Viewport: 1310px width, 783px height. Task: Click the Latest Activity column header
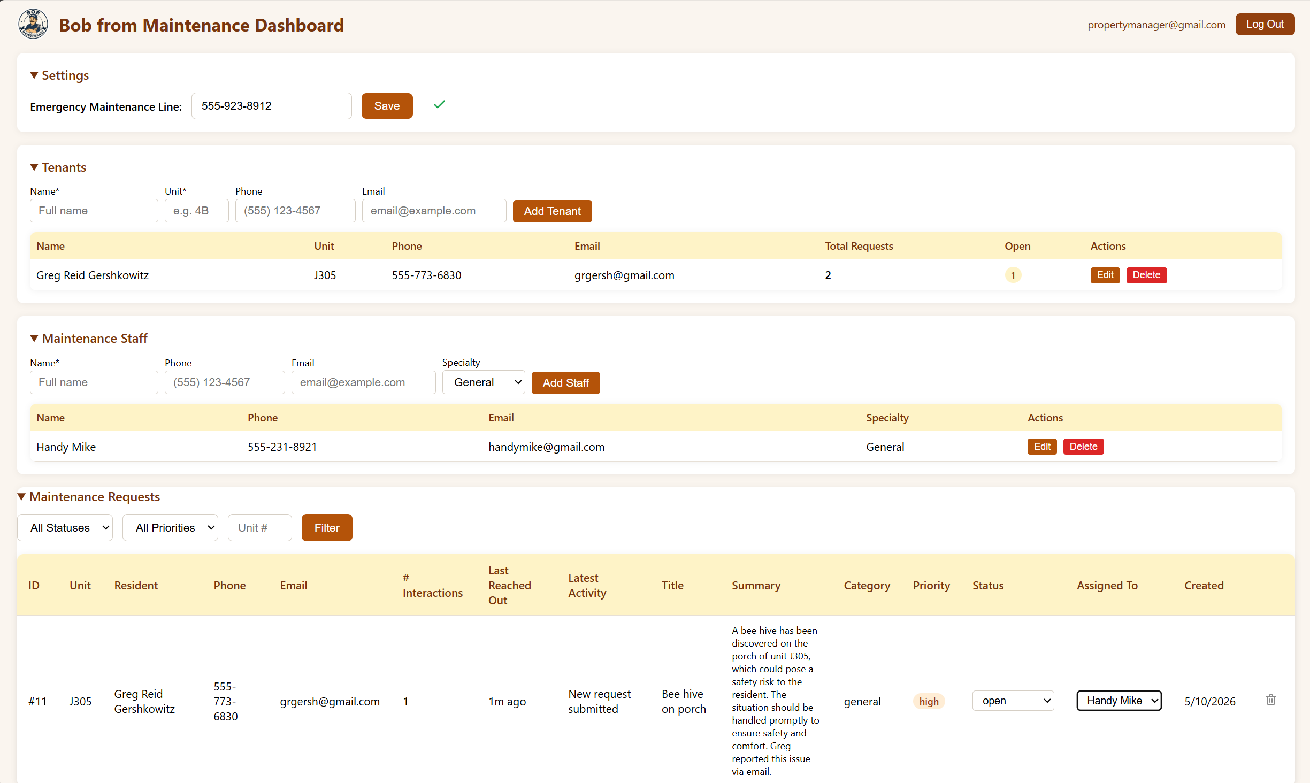coord(587,585)
